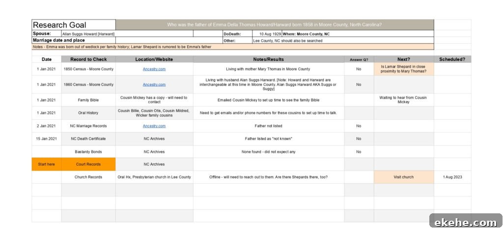Select the Record to Check column header

pyautogui.click(x=88, y=59)
